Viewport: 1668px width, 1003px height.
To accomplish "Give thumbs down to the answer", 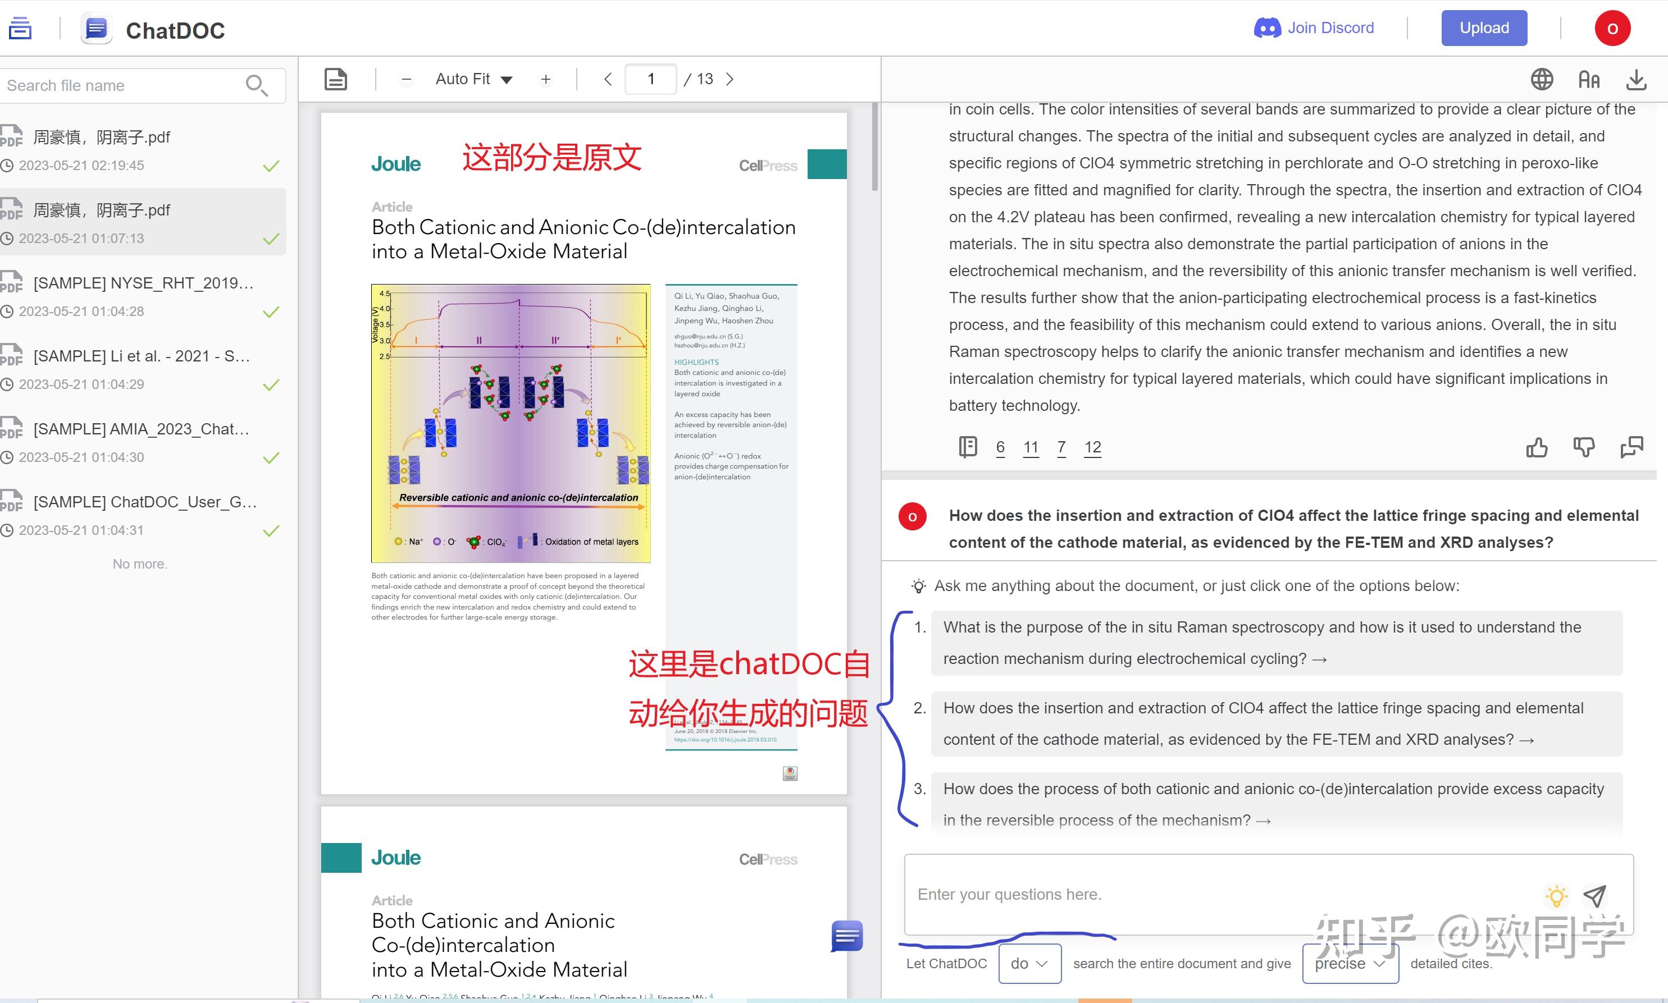I will pos(1584,447).
